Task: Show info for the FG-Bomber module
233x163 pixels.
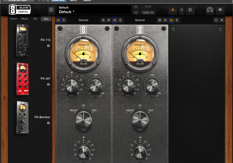Action: coord(48,123)
